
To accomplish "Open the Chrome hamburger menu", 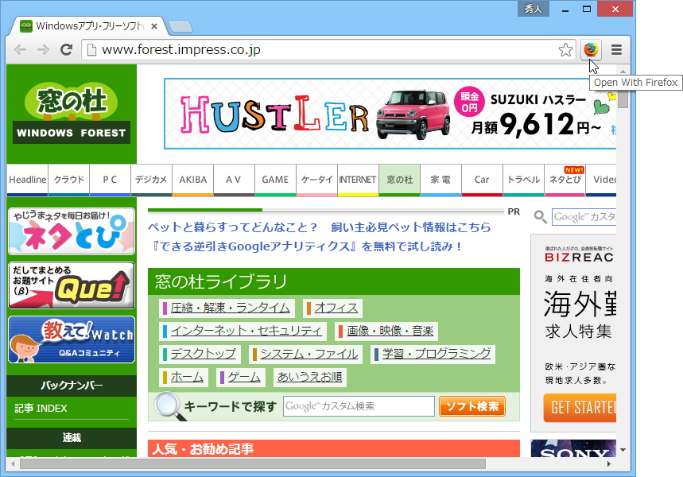I will (616, 49).
